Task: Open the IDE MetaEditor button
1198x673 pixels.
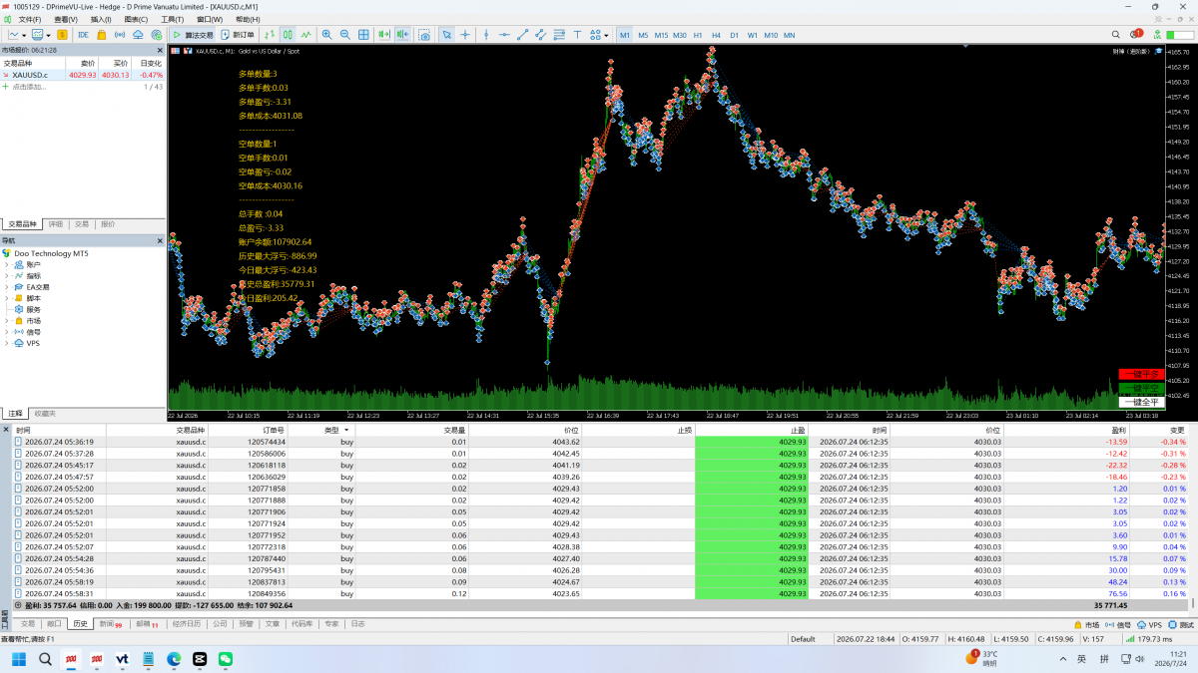Action: coord(83,35)
